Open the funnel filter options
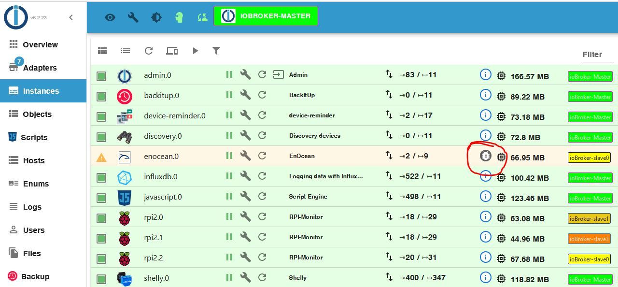 216,51
